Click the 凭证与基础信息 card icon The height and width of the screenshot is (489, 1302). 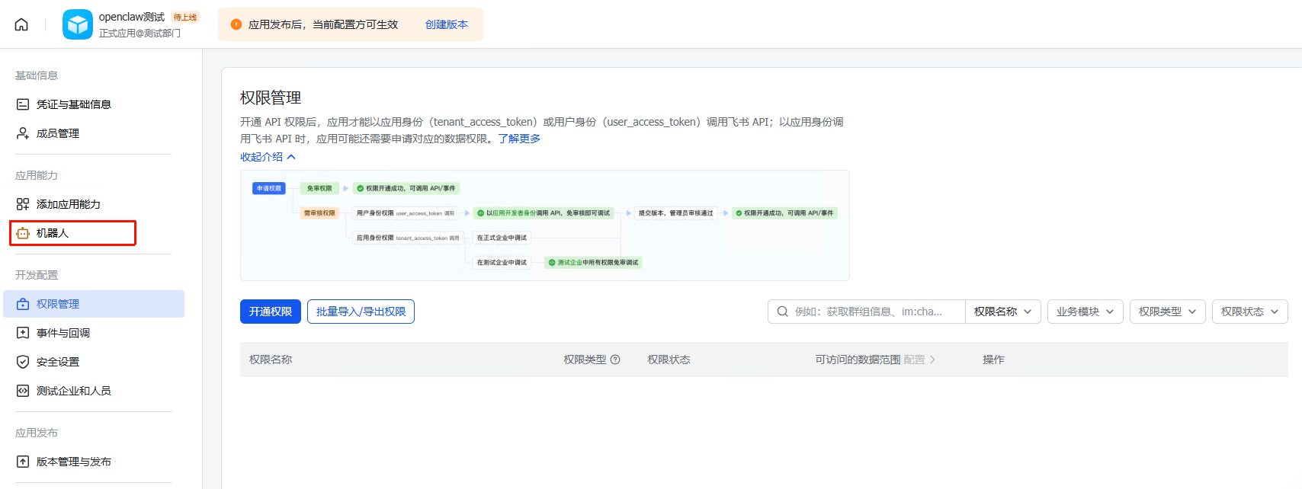(x=23, y=104)
